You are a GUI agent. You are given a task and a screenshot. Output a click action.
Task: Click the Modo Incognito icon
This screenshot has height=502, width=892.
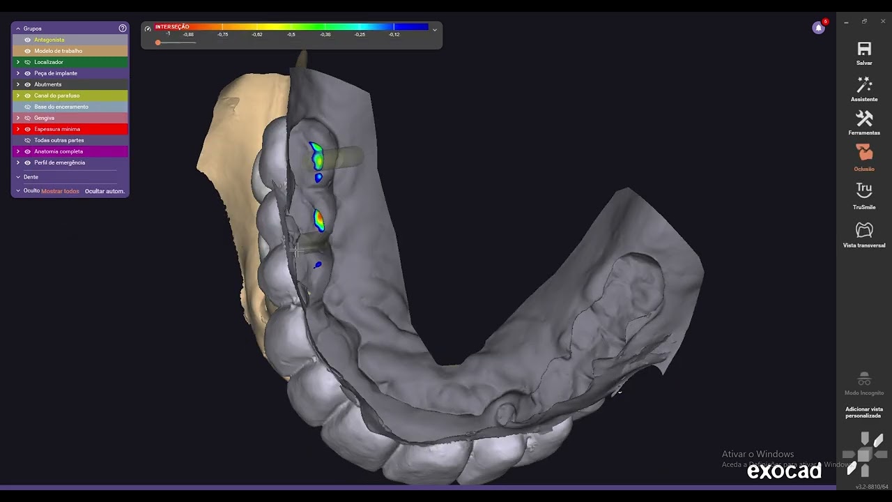(x=864, y=379)
